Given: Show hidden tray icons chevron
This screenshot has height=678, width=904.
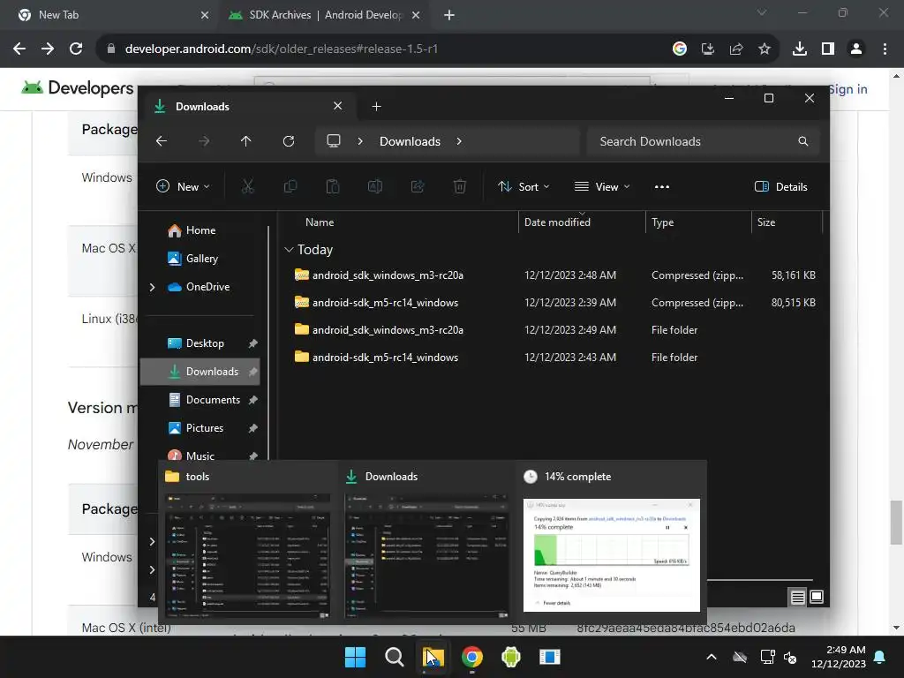Looking at the screenshot, I should (712, 657).
